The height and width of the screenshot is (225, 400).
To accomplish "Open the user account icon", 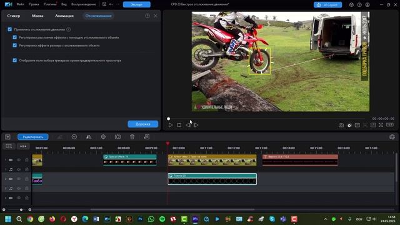I will pyautogui.click(x=367, y=4).
